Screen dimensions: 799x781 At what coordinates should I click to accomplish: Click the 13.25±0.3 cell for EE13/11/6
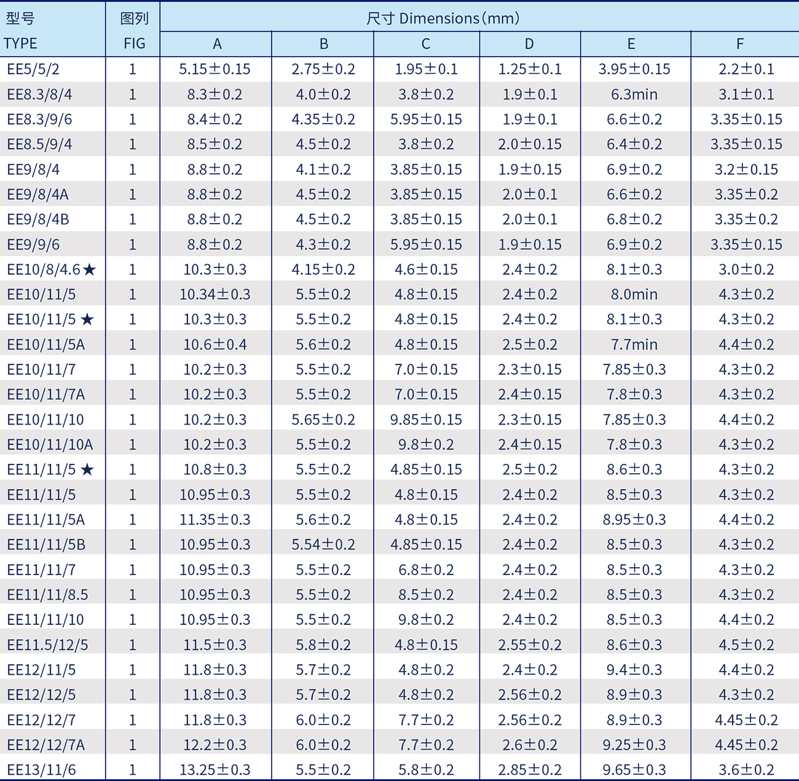215,770
